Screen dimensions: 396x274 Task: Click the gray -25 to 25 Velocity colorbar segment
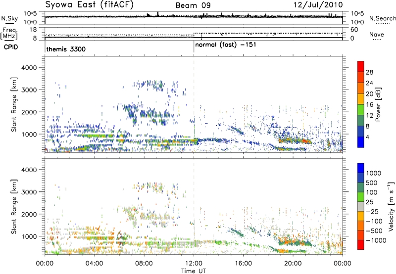coord(361,206)
